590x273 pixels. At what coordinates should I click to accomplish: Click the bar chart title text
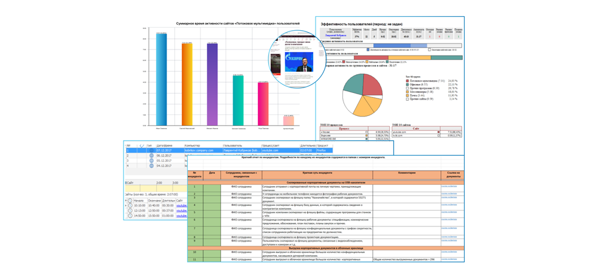coord(238,24)
